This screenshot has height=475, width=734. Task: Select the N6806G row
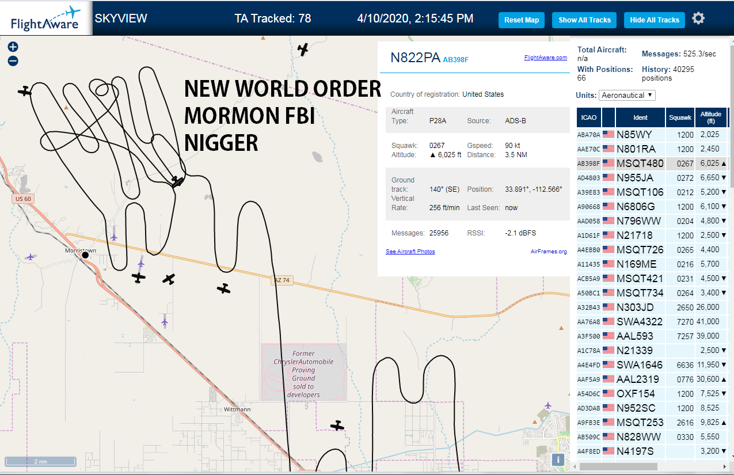click(652, 207)
